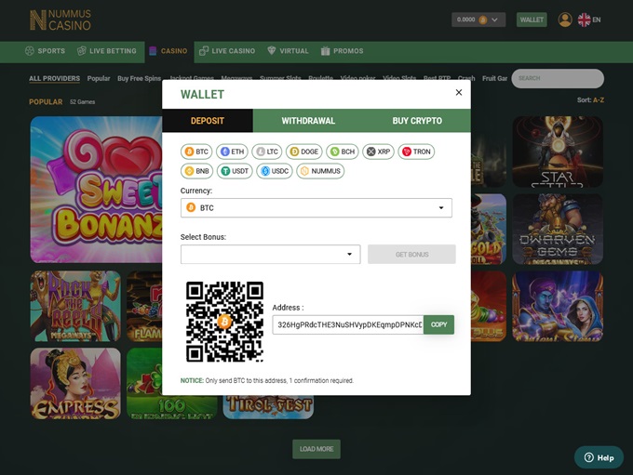The height and width of the screenshot is (475, 633).
Task: Click the UK flag language icon
Action: pos(585,20)
